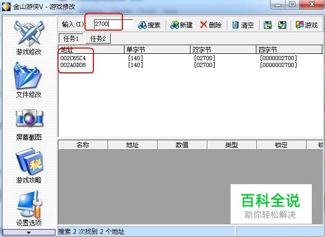Click into the 输入 search value field
Viewport: 325px width, 237px height.
coord(113,24)
